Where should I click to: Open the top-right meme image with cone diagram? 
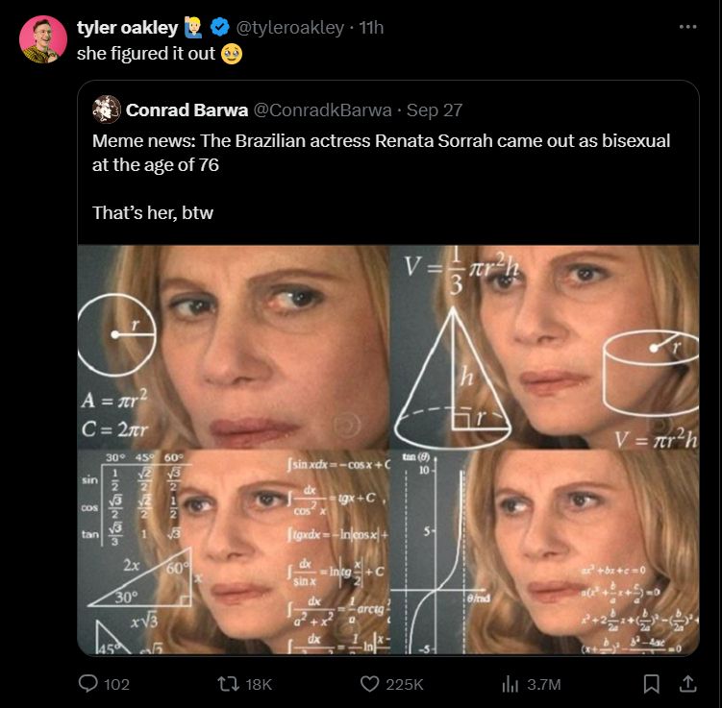(x=544, y=347)
